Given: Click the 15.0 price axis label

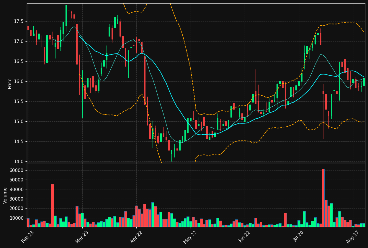Looking at the screenshot, I should (x=19, y=122).
